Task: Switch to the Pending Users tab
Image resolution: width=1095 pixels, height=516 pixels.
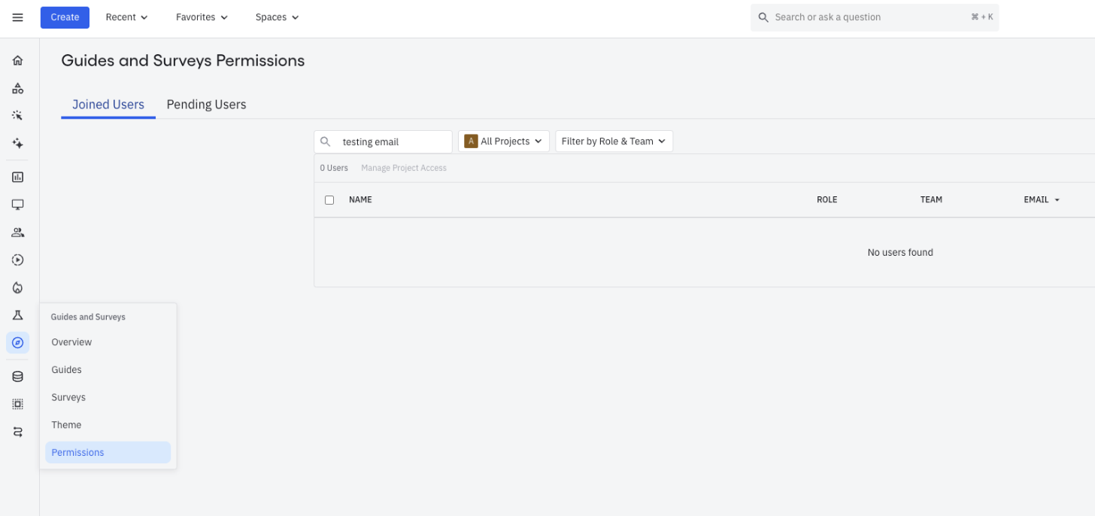Action: (207, 105)
